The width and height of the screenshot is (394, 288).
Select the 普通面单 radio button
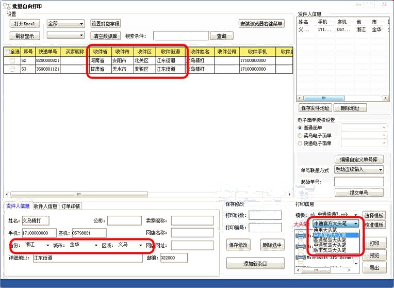click(x=300, y=127)
